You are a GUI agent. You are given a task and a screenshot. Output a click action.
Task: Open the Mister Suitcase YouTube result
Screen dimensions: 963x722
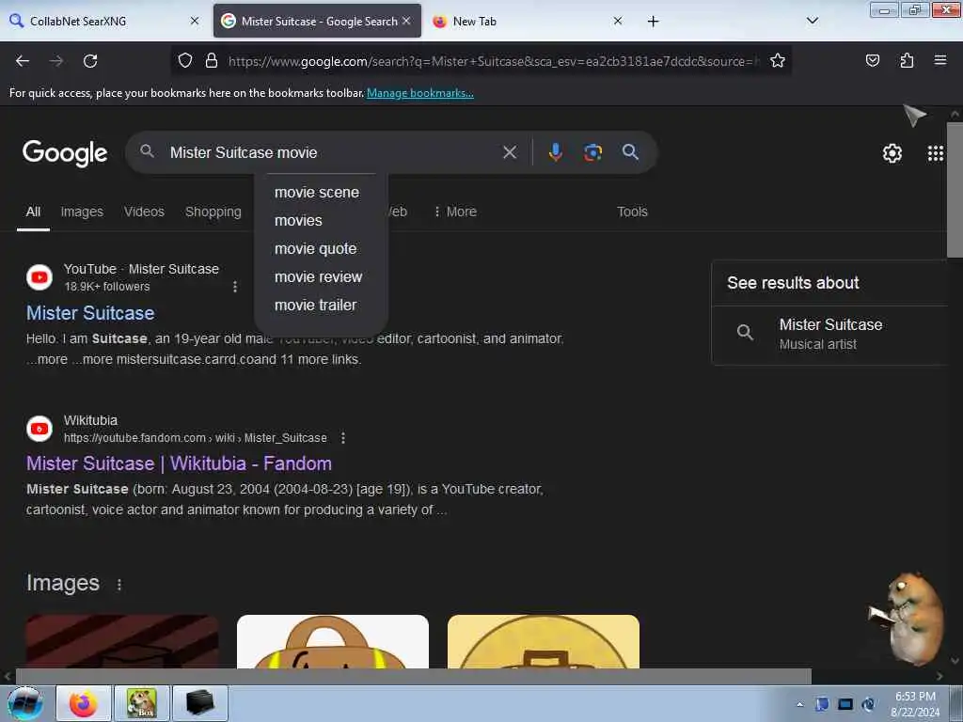click(x=90, y=313)
